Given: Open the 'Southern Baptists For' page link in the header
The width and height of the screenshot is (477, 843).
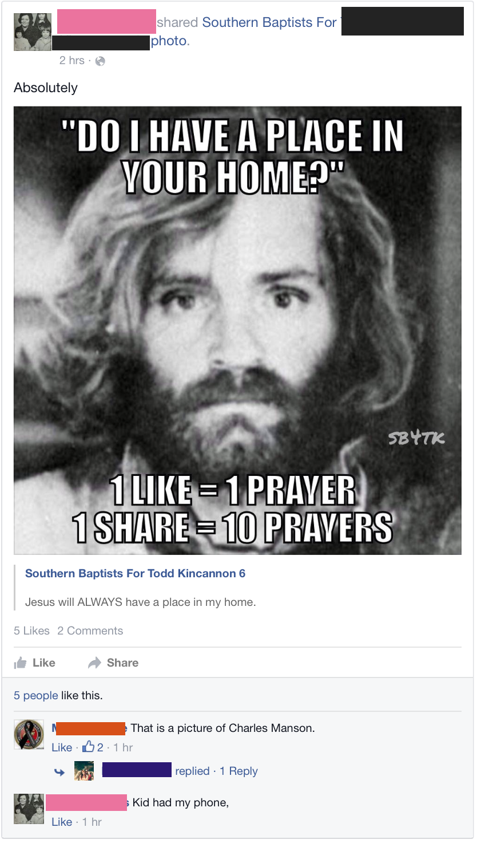Looking at the screenshot, I should coord(269,22).
